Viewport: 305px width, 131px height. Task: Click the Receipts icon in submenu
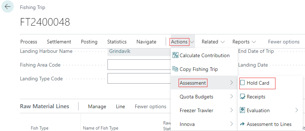click(x=242, y=97)
